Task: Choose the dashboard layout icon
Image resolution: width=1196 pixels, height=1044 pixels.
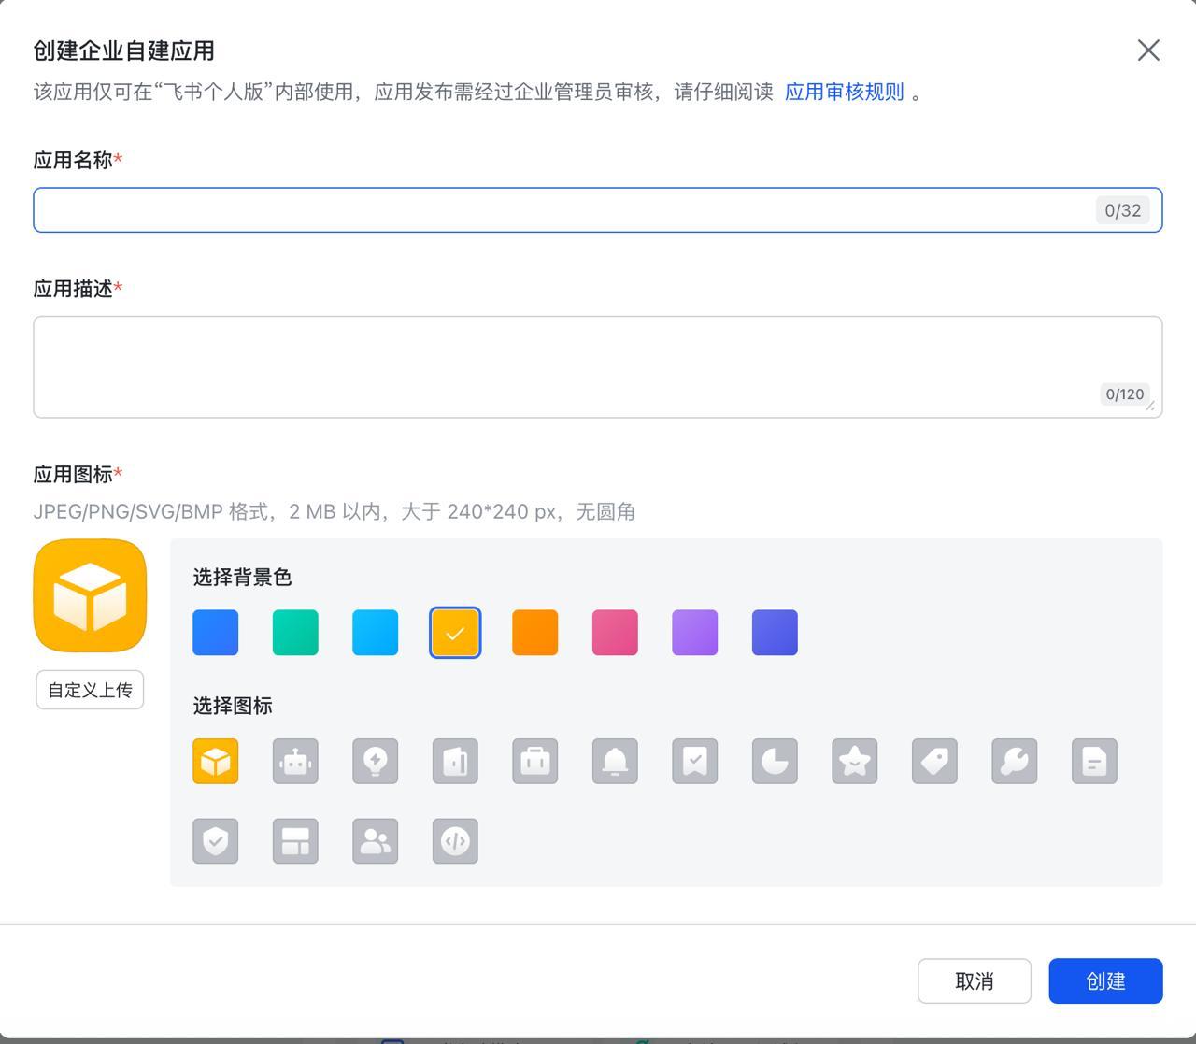Action: coord(295,840)
